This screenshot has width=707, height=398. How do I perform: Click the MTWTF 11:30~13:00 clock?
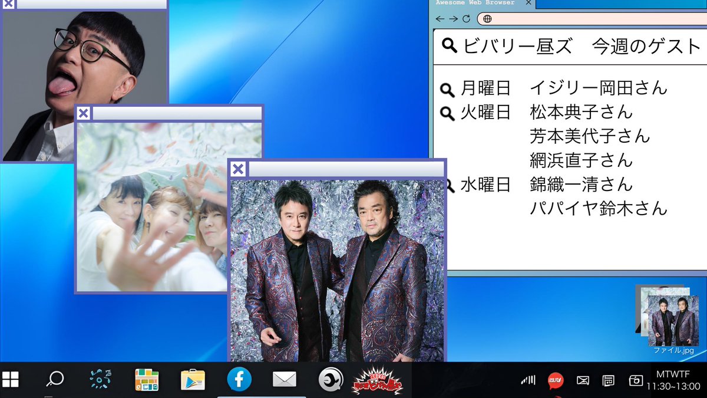[x=675, y=380]
